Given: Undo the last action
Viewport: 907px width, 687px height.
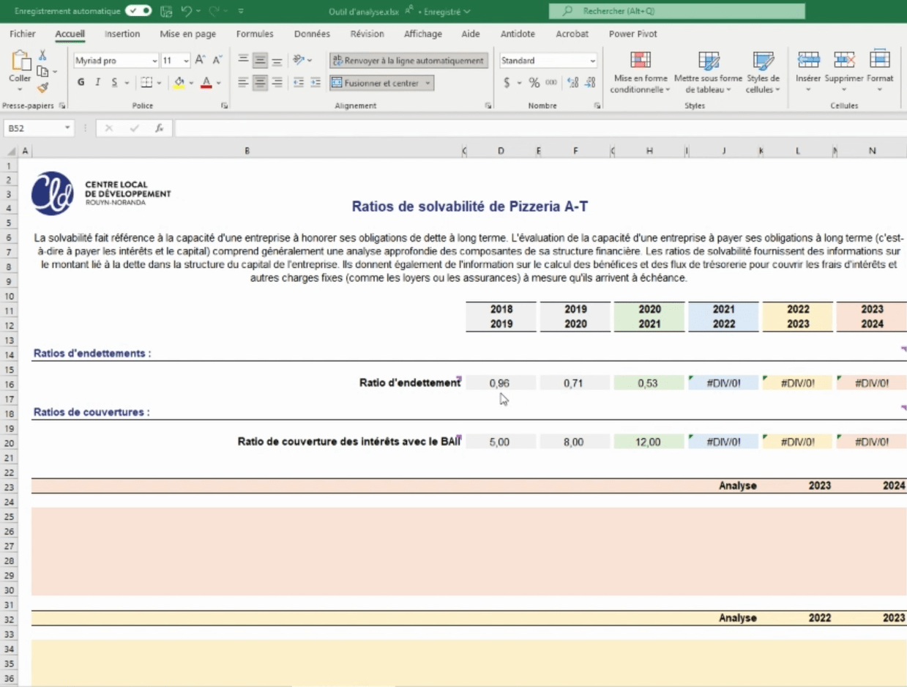Looking at the screenshot, I should [x=187, y=11].
